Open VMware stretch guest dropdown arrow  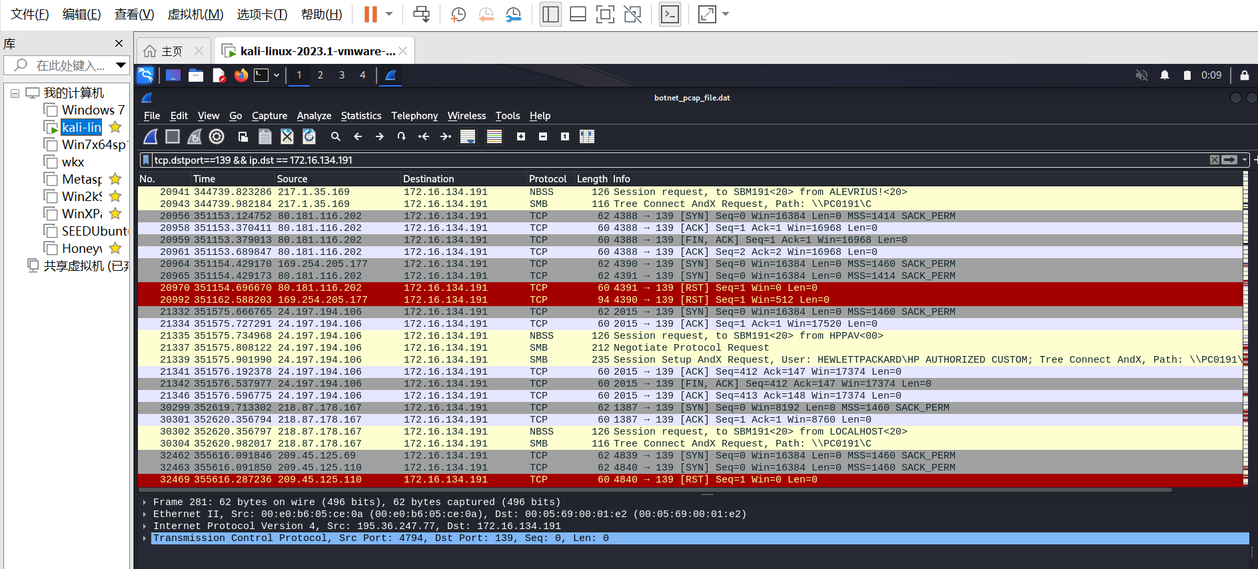tap(726, 14)
